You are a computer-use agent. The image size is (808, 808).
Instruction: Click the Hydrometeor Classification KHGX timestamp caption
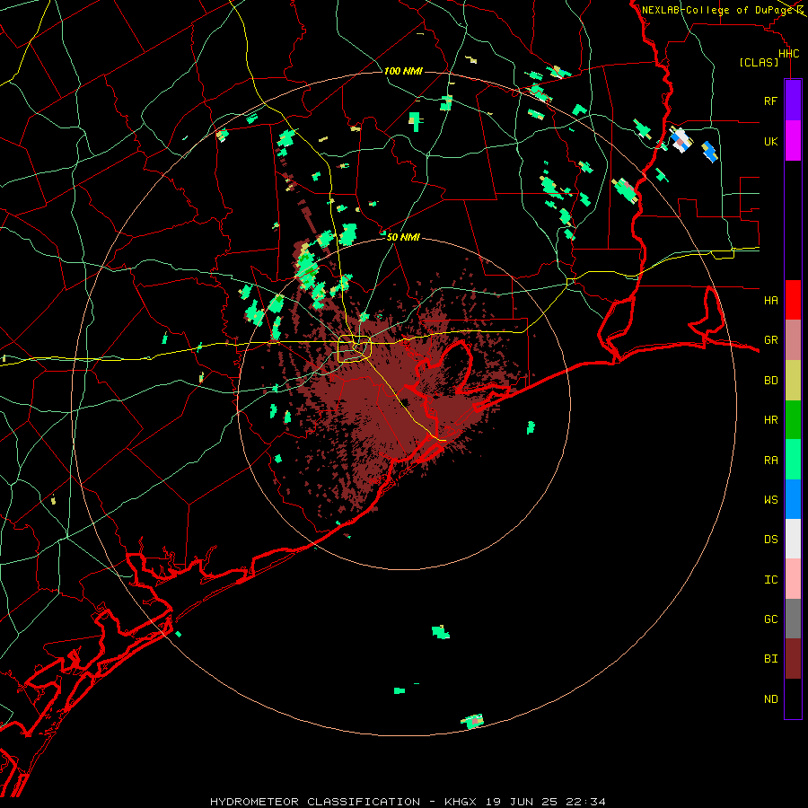408,802
